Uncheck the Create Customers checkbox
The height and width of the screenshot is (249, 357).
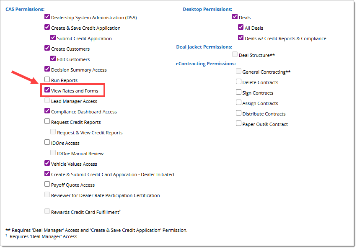click(x=47, y=49)
